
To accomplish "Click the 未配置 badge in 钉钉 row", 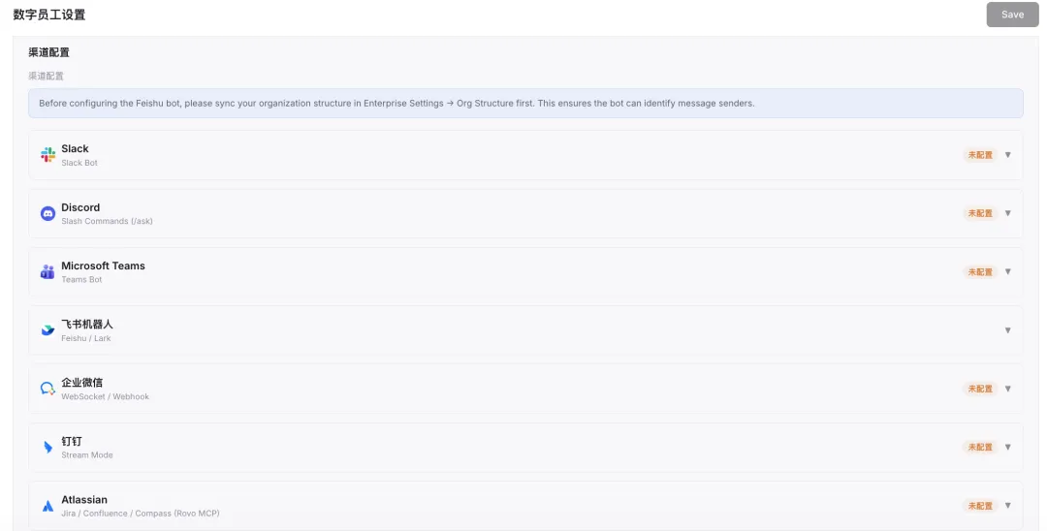I will click(980, 447).
